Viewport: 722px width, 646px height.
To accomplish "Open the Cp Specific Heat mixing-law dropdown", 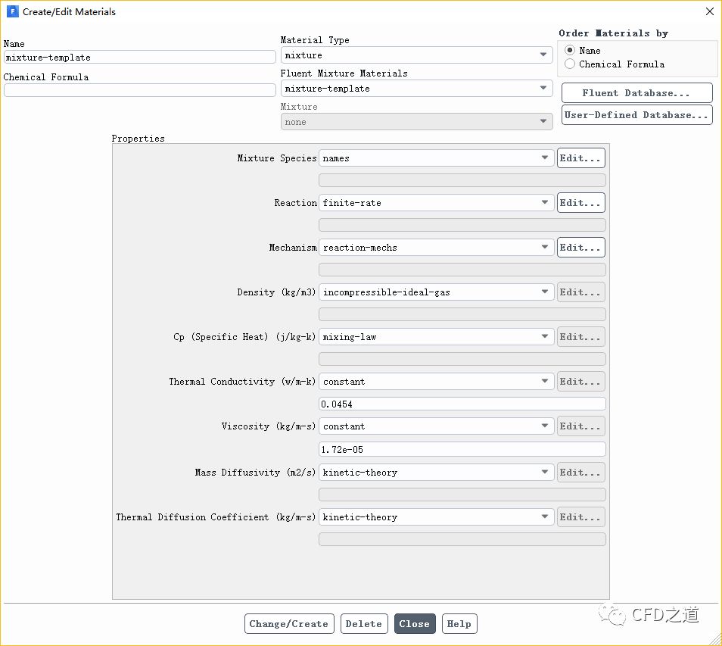I will pyautogui.click(x=436, y=337).
